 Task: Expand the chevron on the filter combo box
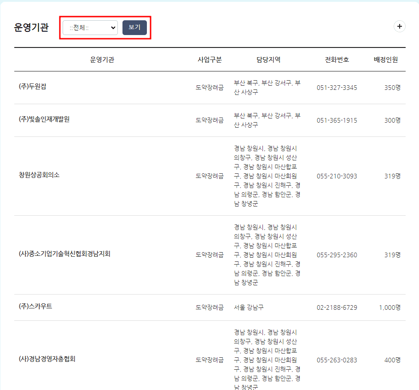coord(114,28)
